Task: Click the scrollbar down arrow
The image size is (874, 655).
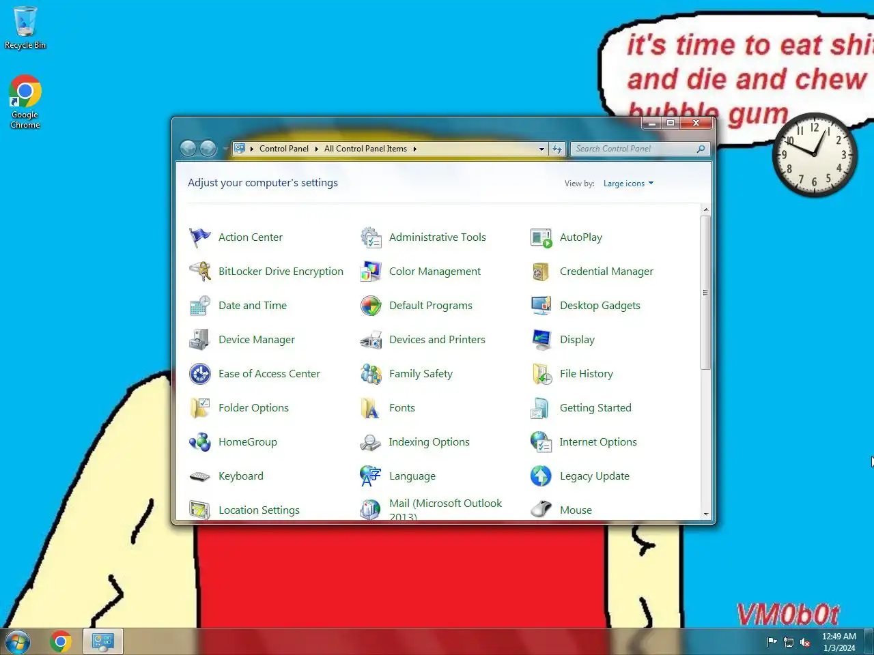Action: (706, 514)
